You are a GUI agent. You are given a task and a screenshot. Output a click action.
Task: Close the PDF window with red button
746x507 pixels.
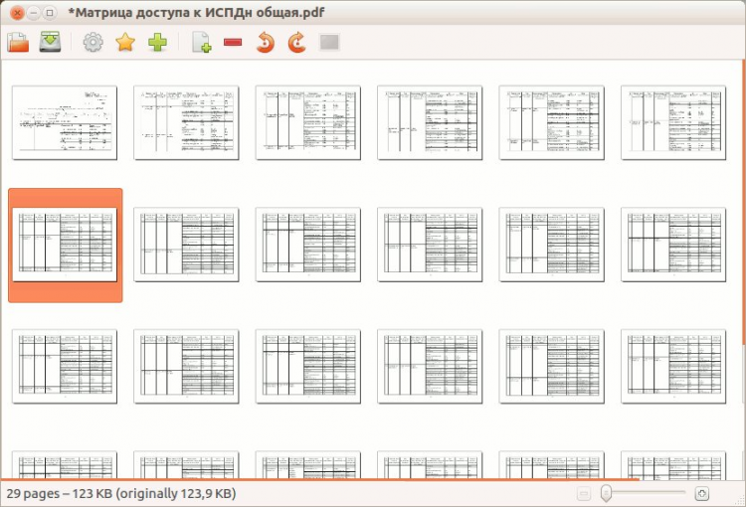17,13
